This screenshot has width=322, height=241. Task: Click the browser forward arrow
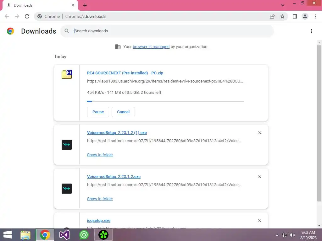(17, 16)
